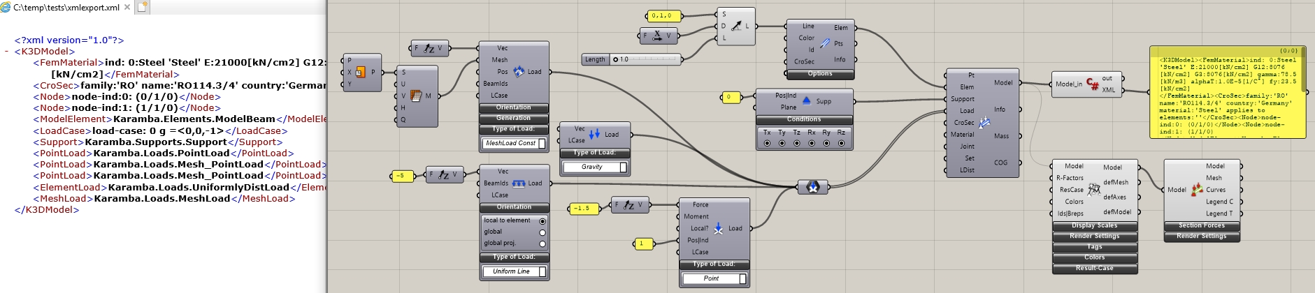Click the Length number slider

pos(645,59)
